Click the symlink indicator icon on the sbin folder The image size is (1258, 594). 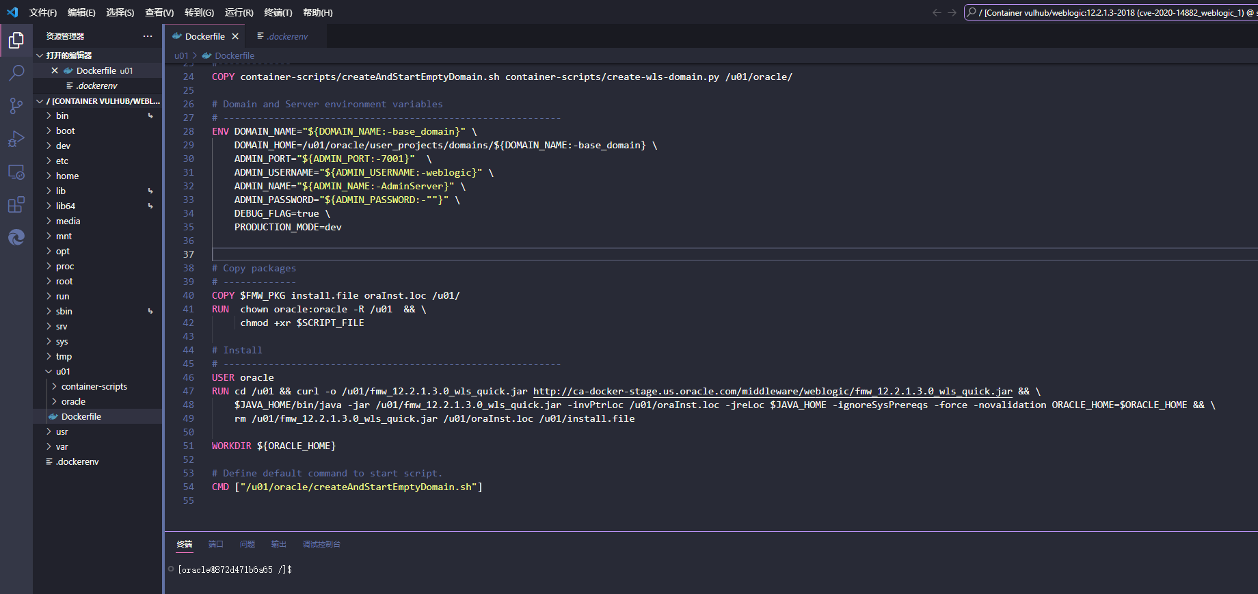coord(150,311)
